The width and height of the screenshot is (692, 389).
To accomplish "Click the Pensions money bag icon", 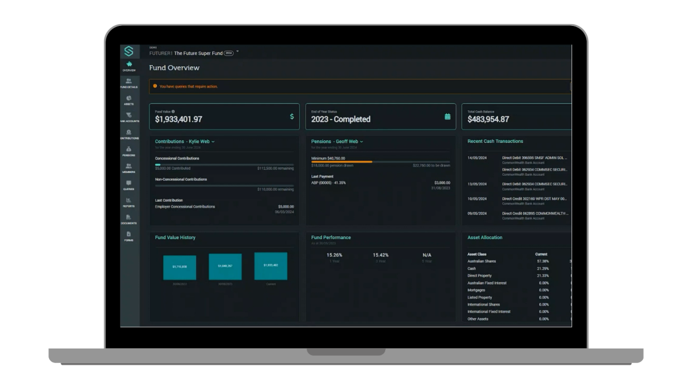I will pyautogui.click(x=129, y=149).
